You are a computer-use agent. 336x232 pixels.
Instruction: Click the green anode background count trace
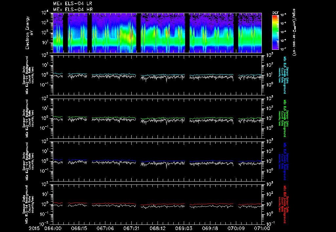tap(157, 118)
